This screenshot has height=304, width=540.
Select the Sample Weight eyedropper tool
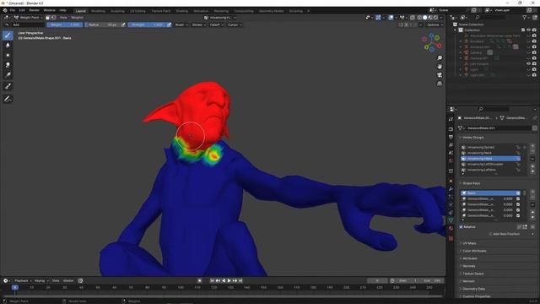(8, 86)
